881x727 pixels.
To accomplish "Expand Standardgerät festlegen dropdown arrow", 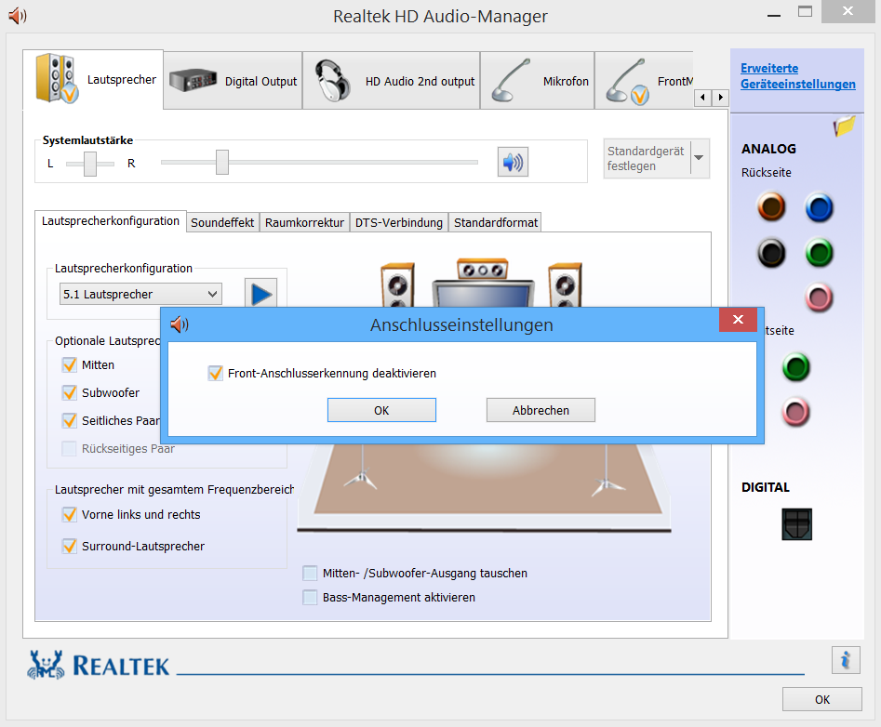I will (699, 158).
